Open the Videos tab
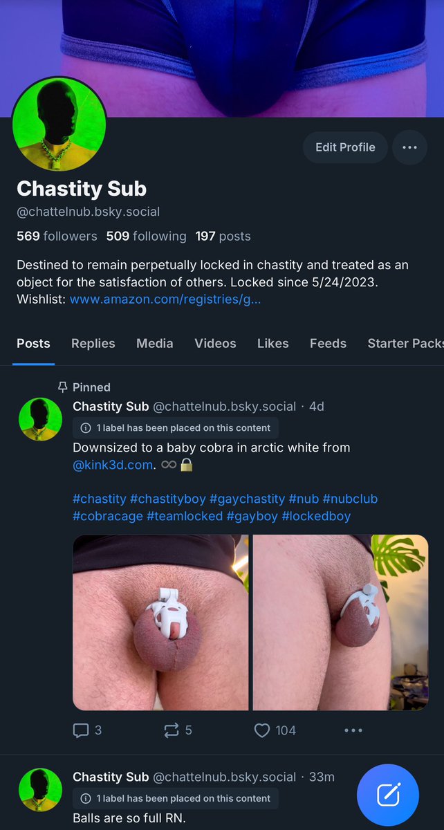Image resolution: width=444 pixels, height=830 pixels. (215, 343)
